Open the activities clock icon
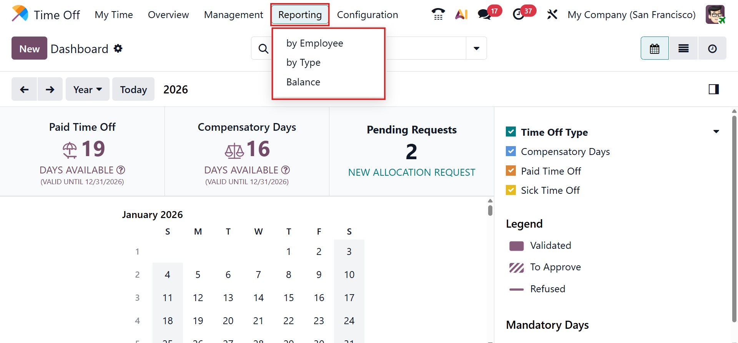This screenshot has height=343, width=738. tap(519, 15)
